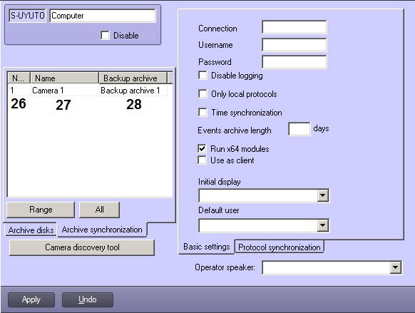Click the Undo button

(88, 299)
